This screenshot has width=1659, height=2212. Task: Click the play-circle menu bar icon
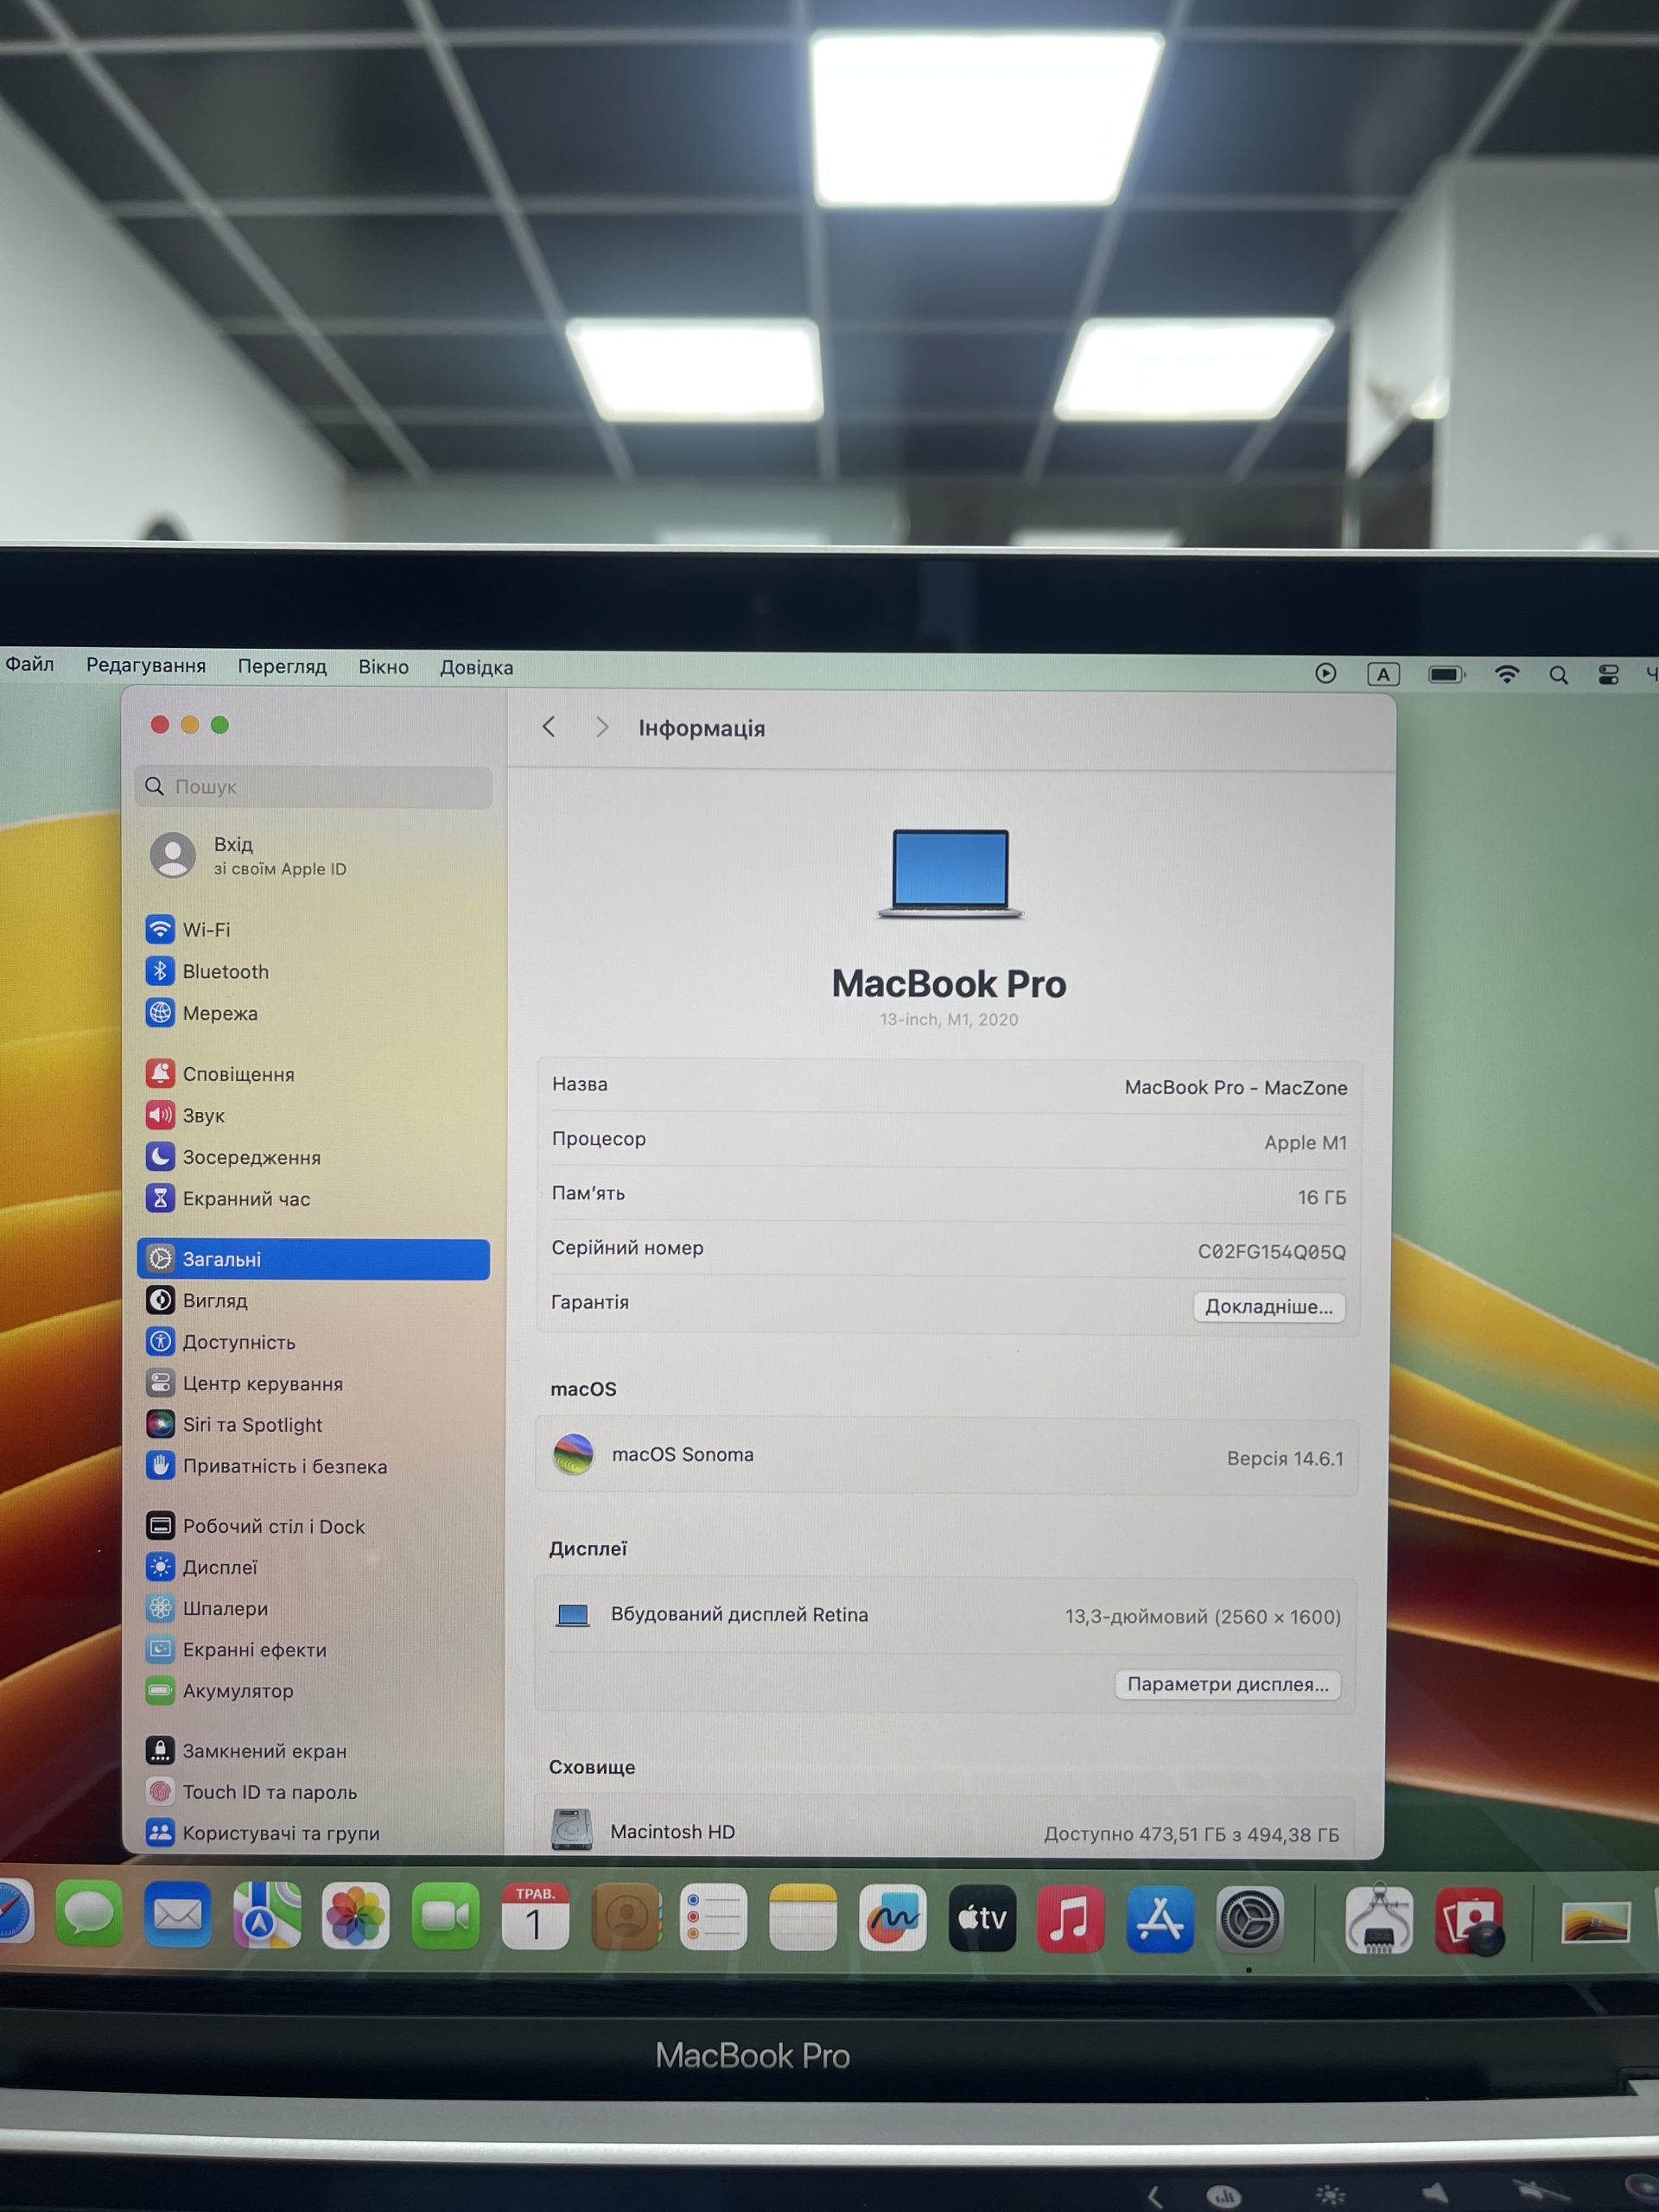1325,673
